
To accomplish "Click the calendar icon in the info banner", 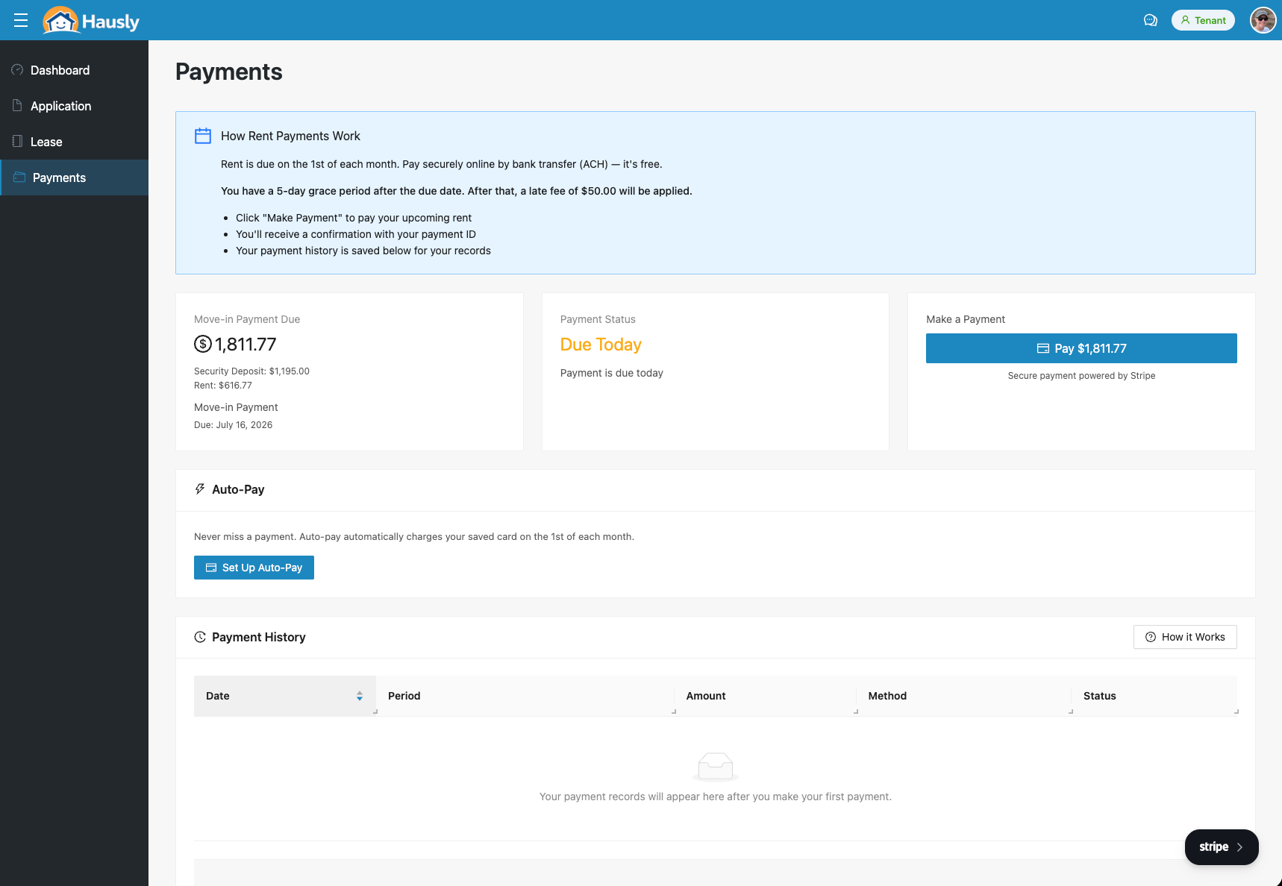I will coord(203,136).
